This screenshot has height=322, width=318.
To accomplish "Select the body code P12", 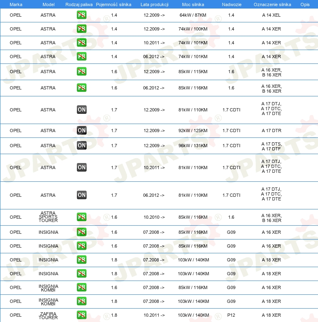I will click(231, 315).
